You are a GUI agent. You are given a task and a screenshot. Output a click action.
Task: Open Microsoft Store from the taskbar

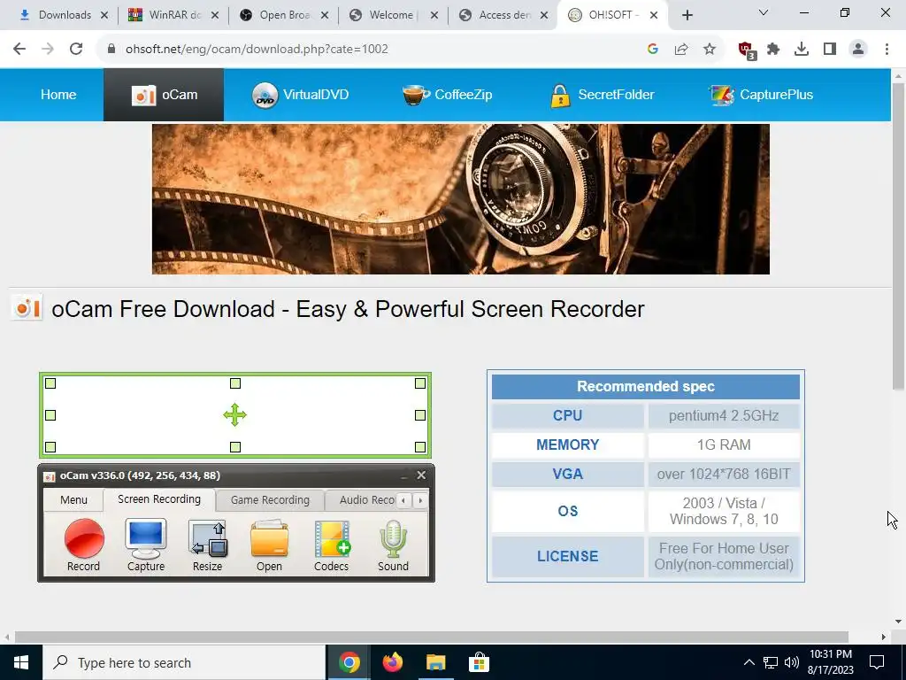pyautogui.click(x=479, y=662)
